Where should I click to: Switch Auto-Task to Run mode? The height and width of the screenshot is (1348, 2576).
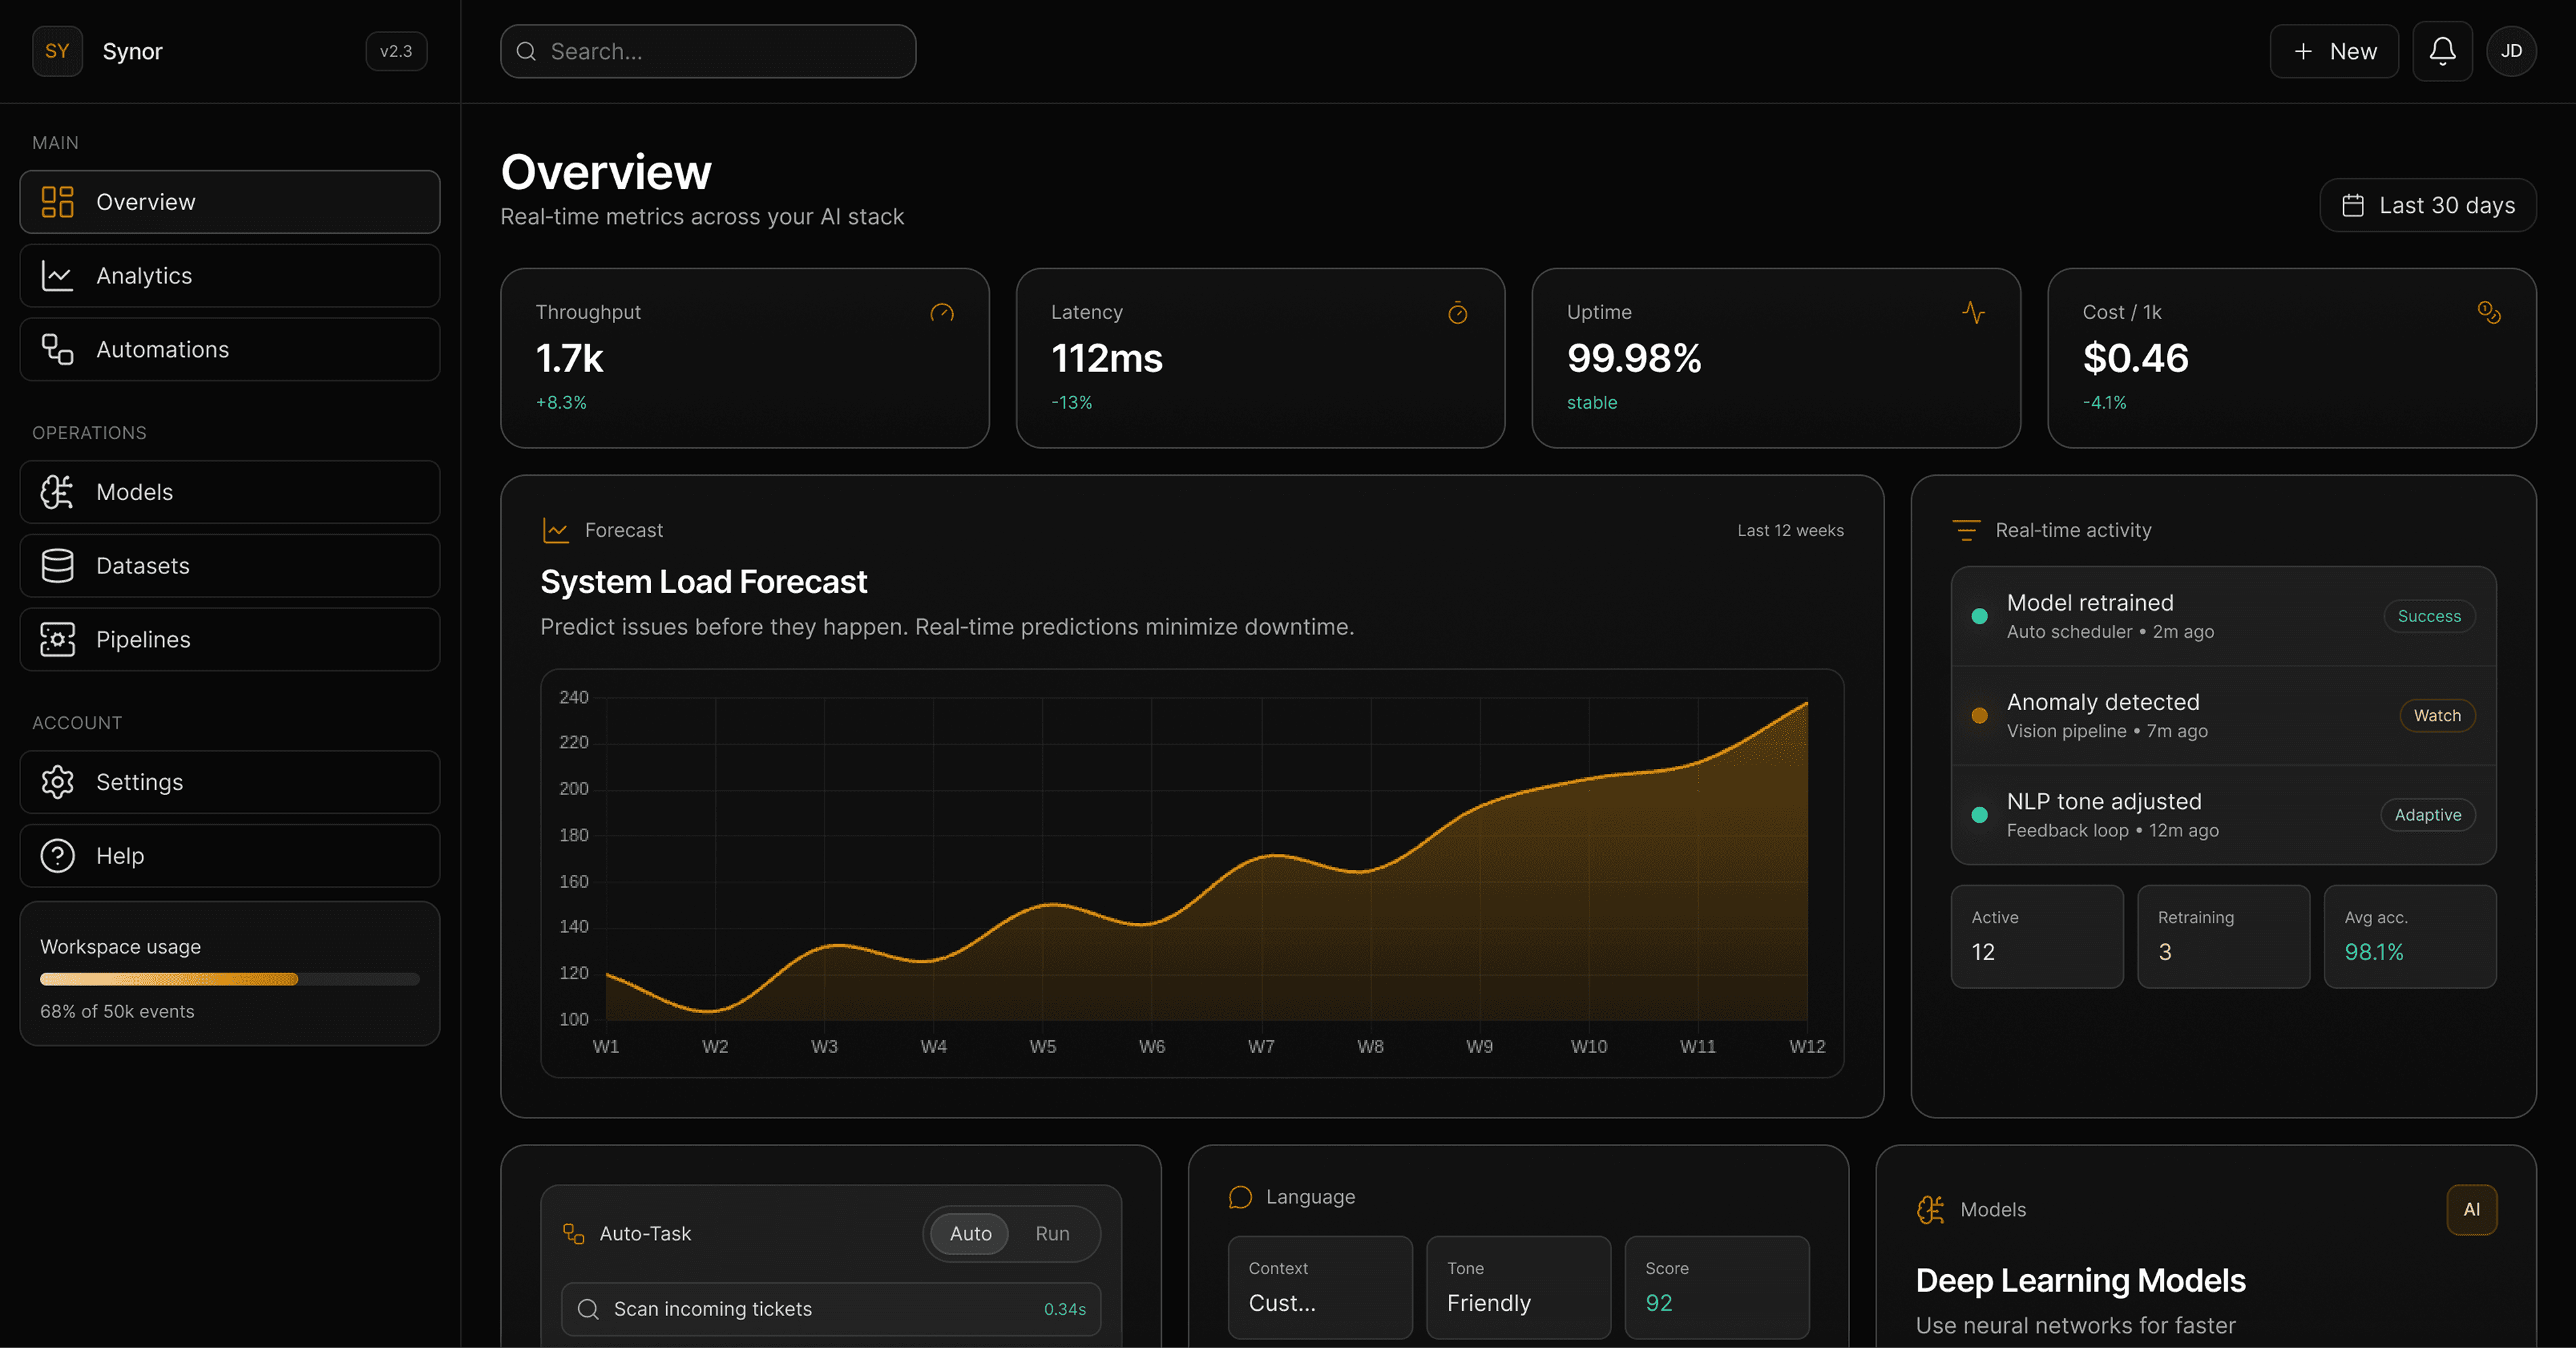[x=1052, y=1233]
